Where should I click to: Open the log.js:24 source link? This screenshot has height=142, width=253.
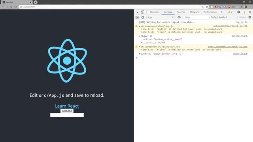pyautogui.click(x=242, y=22)
